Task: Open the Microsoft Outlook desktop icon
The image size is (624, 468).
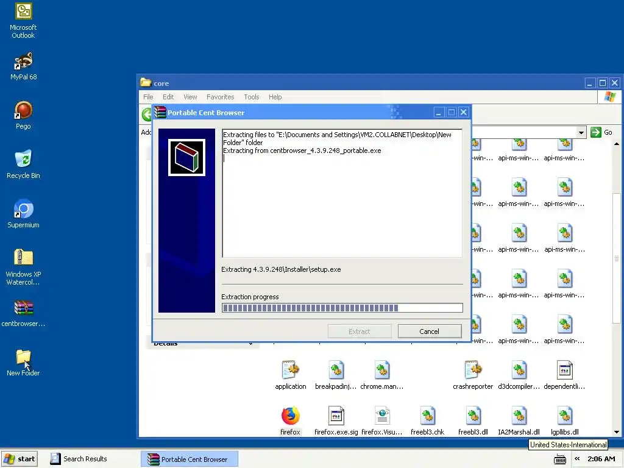Action: click(23, 21)
